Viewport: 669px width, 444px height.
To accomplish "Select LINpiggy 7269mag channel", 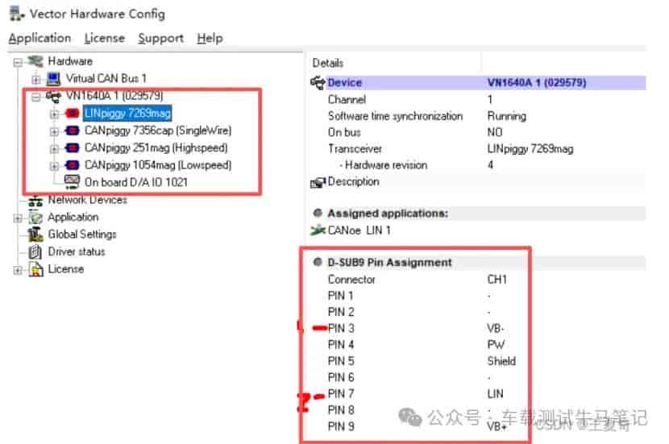I will [127, 113].
